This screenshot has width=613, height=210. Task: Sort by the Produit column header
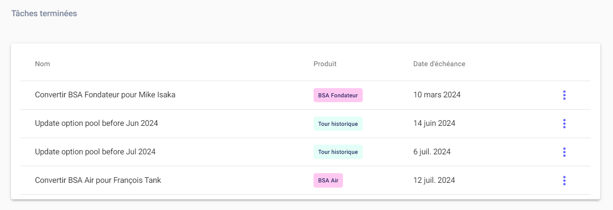(325, 64)
